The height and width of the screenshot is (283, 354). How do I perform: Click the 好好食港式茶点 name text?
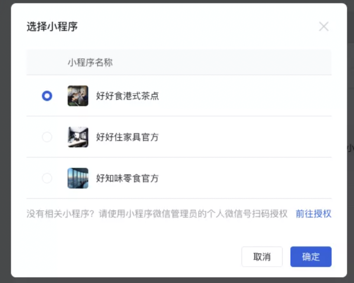click(x=128, y=96)
